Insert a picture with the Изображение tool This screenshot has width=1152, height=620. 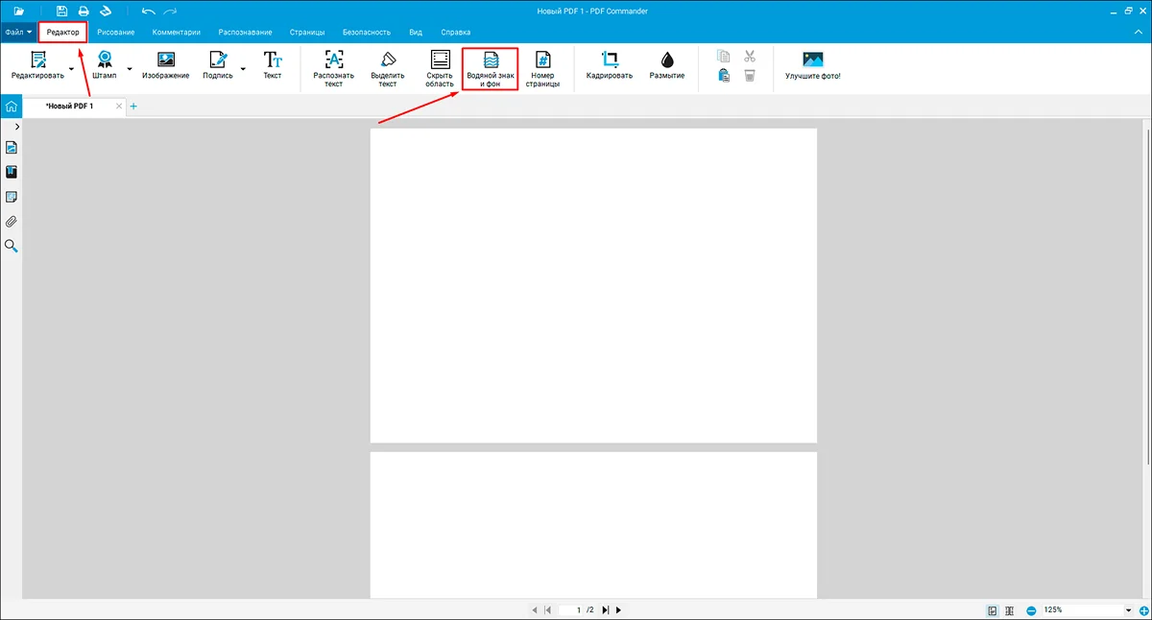click(166, 67)
